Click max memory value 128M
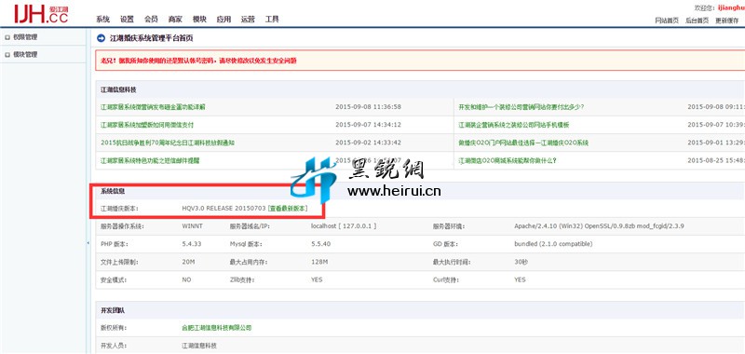The image size is (745, 354). (319, 262)
